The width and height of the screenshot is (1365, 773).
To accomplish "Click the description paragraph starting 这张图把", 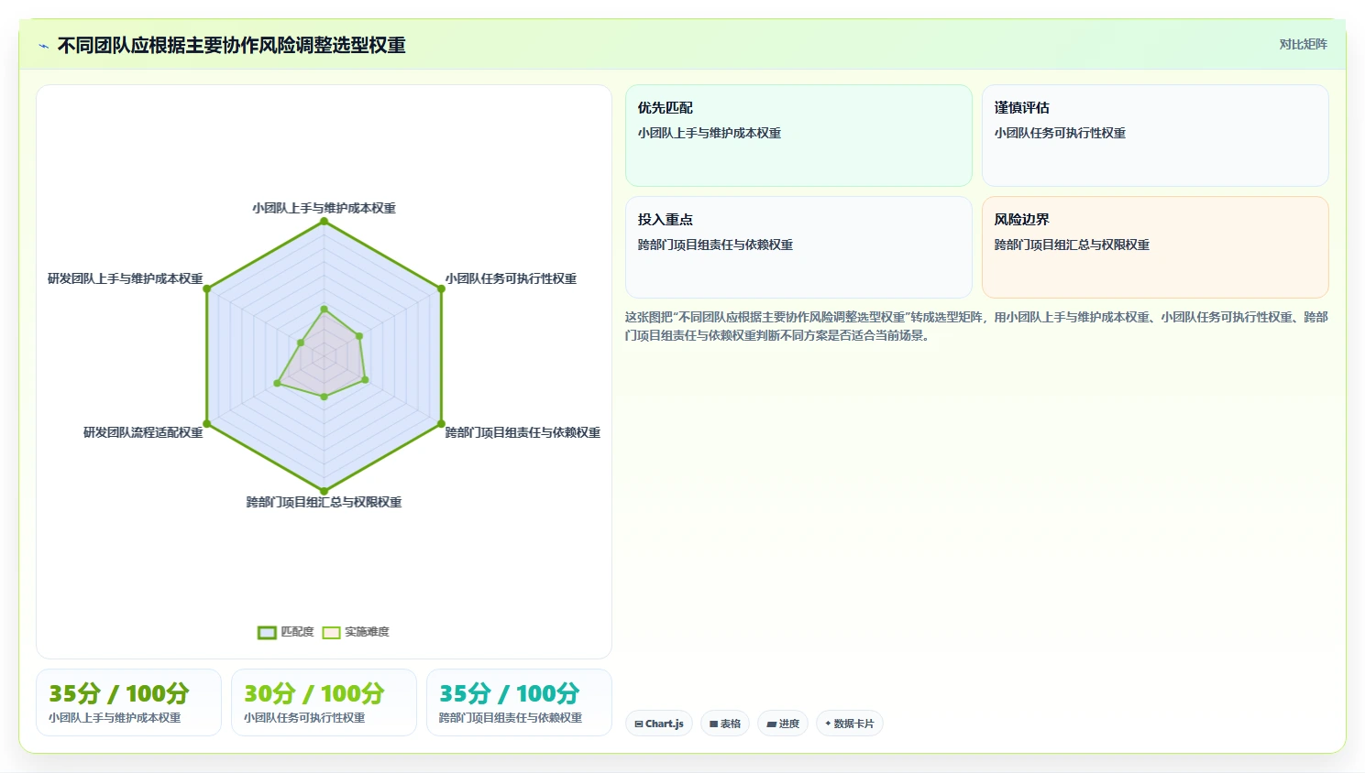I will [976, 326].
